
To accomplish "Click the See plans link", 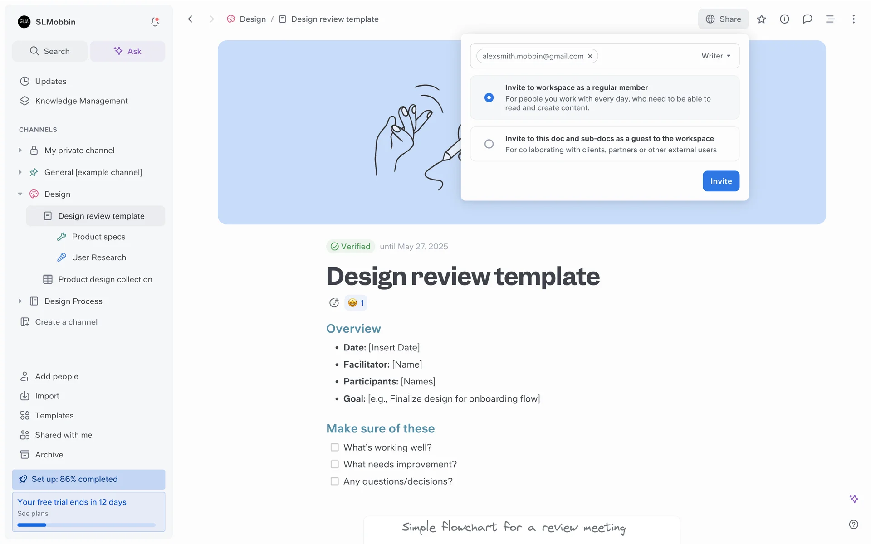I will [x=33, y=514].
